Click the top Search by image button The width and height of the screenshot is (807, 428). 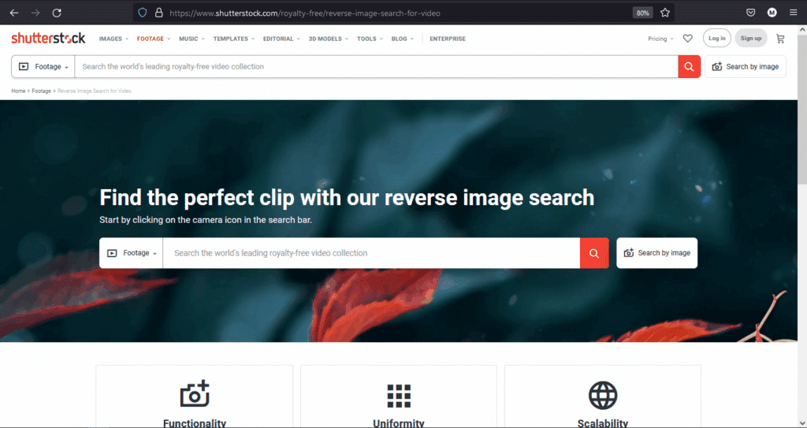pyautogui.click(x=746, y=66)
